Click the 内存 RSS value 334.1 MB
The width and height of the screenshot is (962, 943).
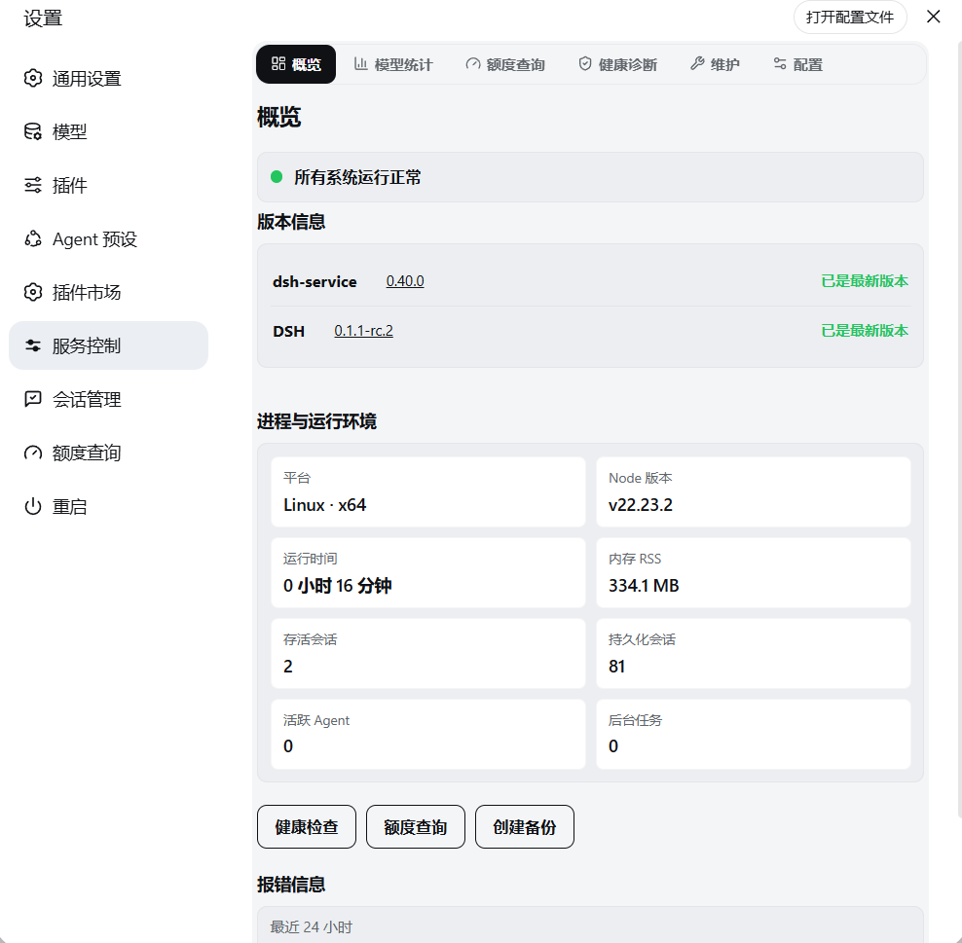644,586
